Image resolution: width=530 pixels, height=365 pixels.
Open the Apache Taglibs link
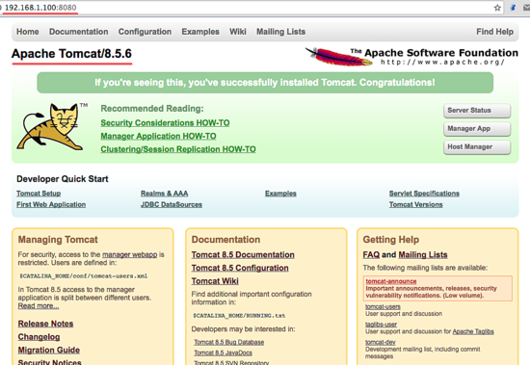(473, 331)
